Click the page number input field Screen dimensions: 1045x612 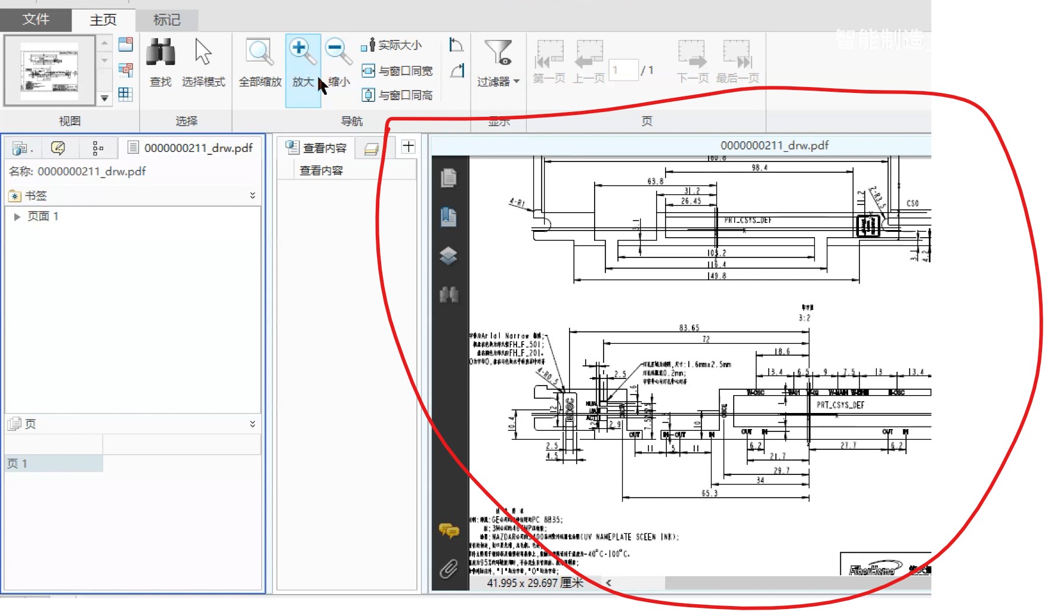pyautogui.click(x=623, y=70)
